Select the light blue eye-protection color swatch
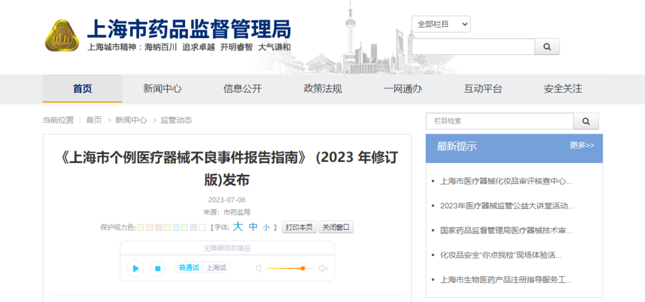 coord(176,227)
